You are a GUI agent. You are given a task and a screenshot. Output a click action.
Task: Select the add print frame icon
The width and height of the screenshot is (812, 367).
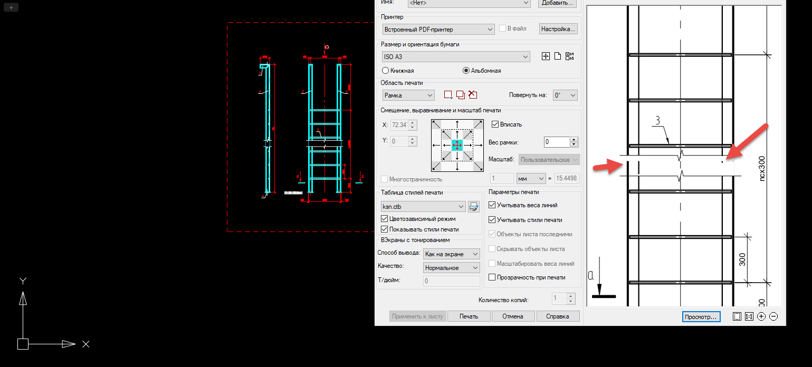[448, 95]
